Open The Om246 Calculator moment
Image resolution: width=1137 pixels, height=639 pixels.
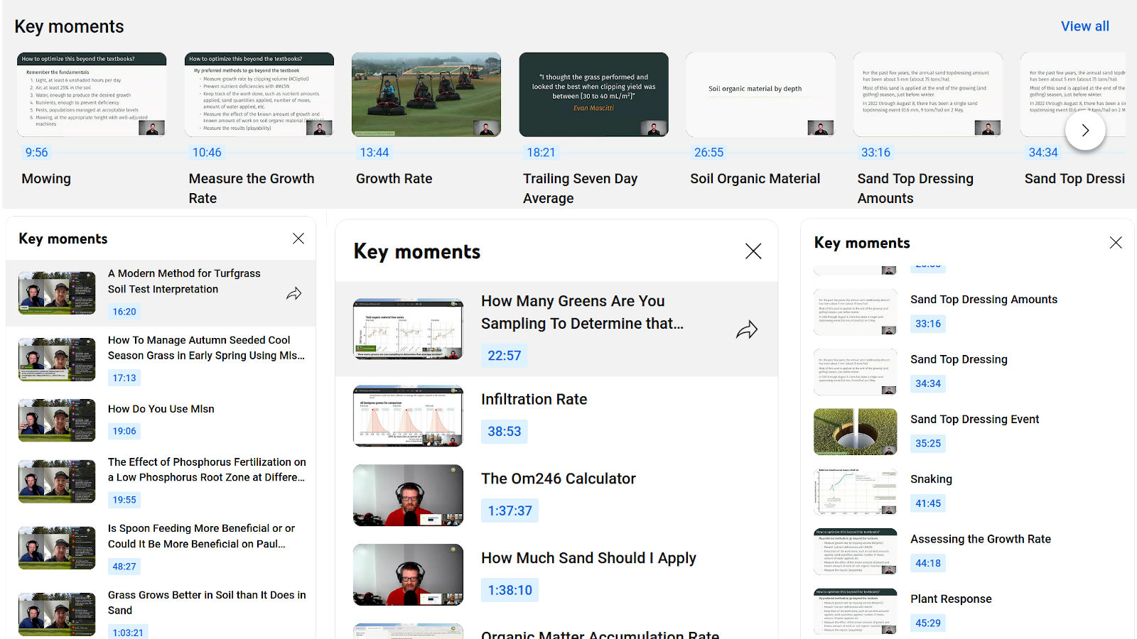pos(559,479)
